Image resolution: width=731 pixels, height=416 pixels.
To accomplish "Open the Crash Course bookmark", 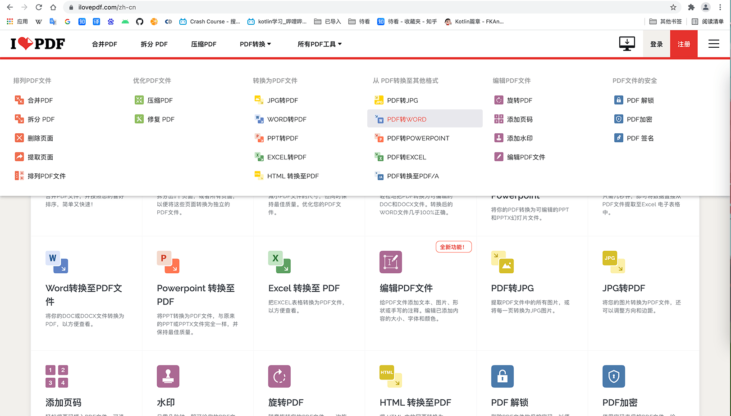I will (x=210, y=21).
